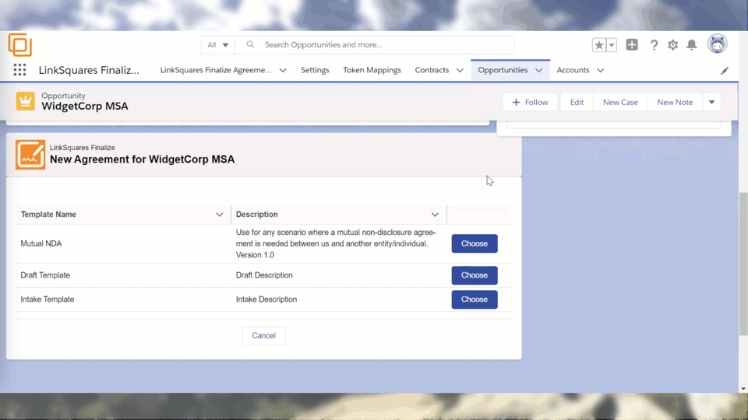748x420 pixels.
Task: Open the Help question mark icon
Action: coord(654,45)
